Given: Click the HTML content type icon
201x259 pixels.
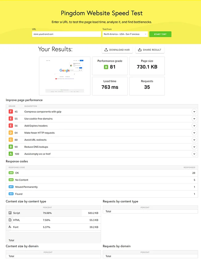Looking at the screenshot, I should click(x=10, y=220).
